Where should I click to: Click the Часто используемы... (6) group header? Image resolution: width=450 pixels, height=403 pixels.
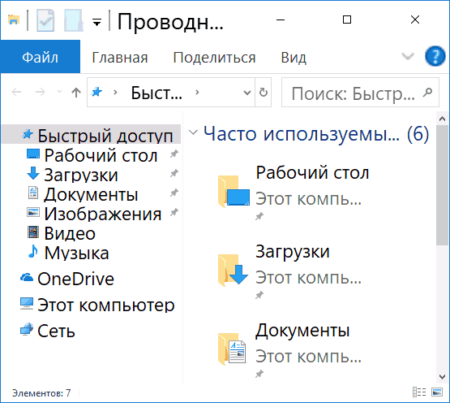click(316, 134)
